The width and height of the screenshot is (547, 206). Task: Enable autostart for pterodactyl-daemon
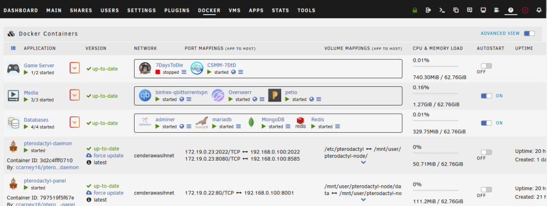486,152
